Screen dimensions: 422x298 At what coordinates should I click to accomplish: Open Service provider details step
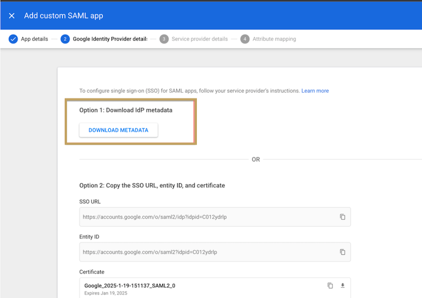(199, 39)
